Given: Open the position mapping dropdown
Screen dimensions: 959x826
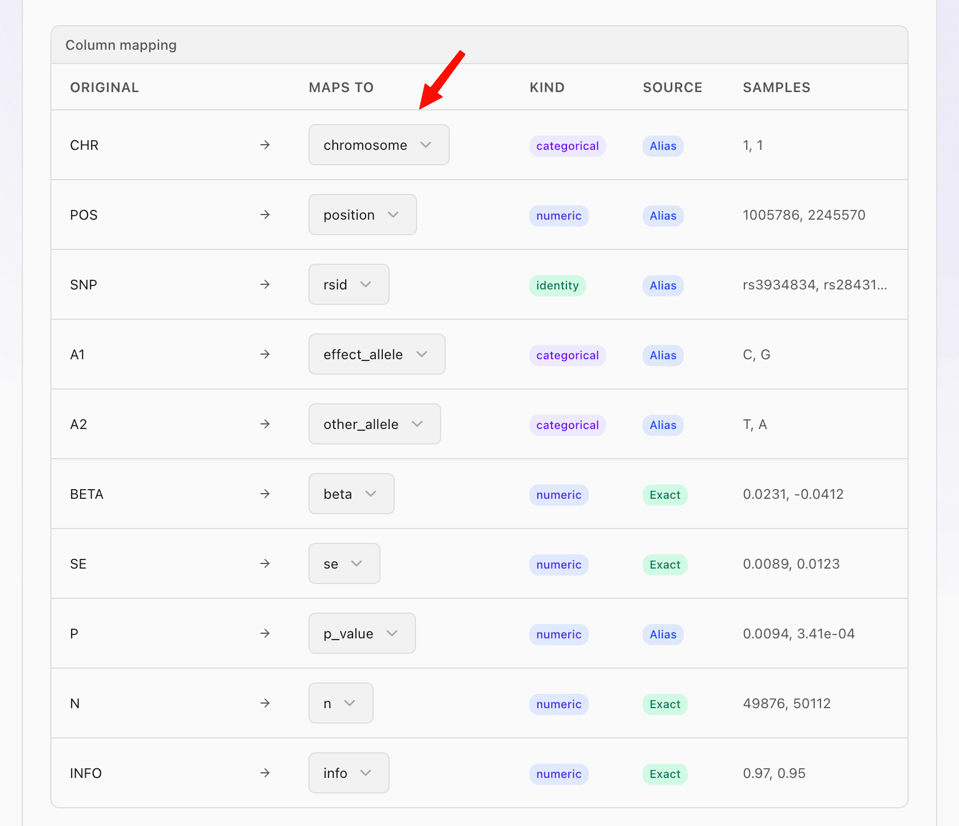Looking at the screenshot, I should (x=362, y=215).
